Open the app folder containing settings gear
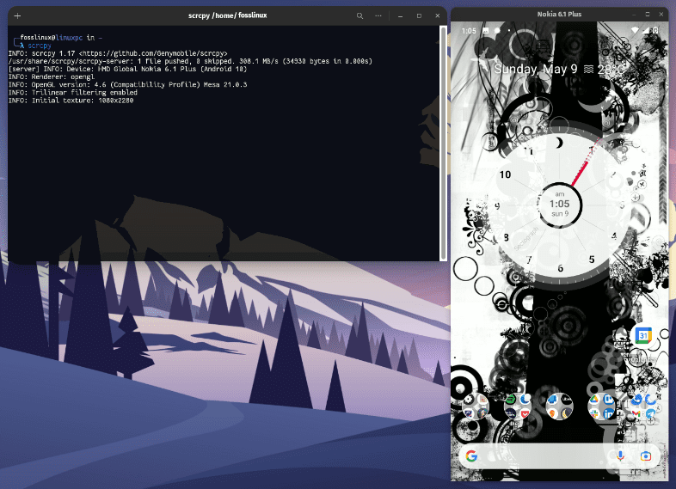 476,406
